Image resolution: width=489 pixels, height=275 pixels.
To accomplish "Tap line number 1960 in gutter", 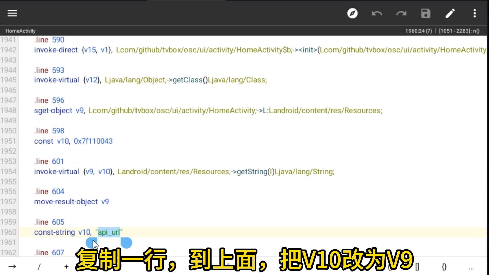I will click(8, 232).
